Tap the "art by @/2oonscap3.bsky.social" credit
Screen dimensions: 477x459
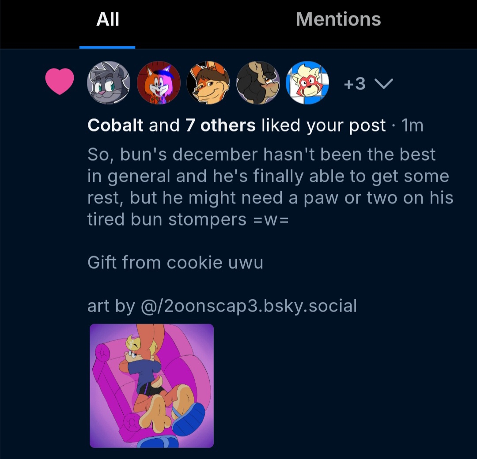(222, 305)
